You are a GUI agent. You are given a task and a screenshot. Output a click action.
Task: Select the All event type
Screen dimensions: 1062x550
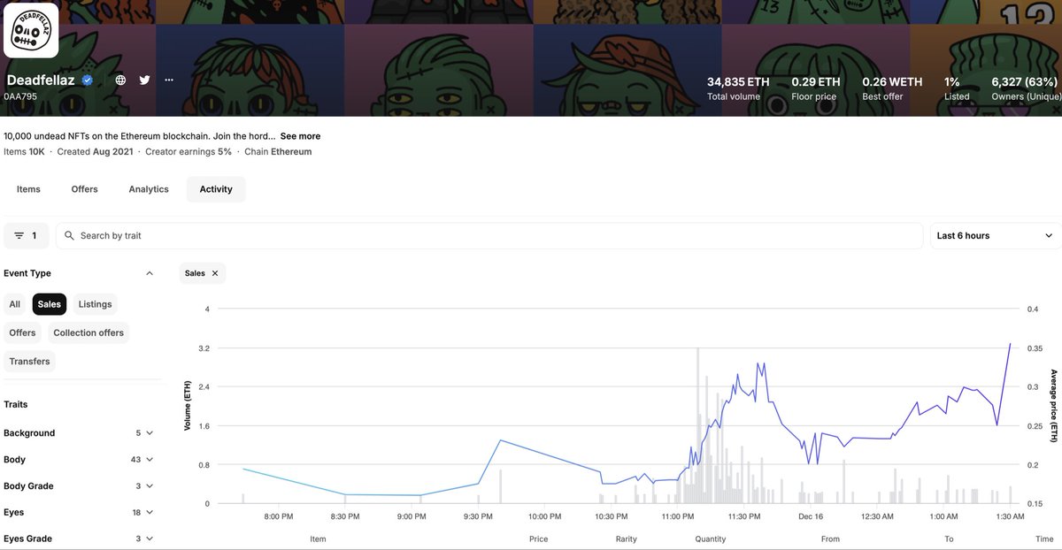click(x=14, y=304)
